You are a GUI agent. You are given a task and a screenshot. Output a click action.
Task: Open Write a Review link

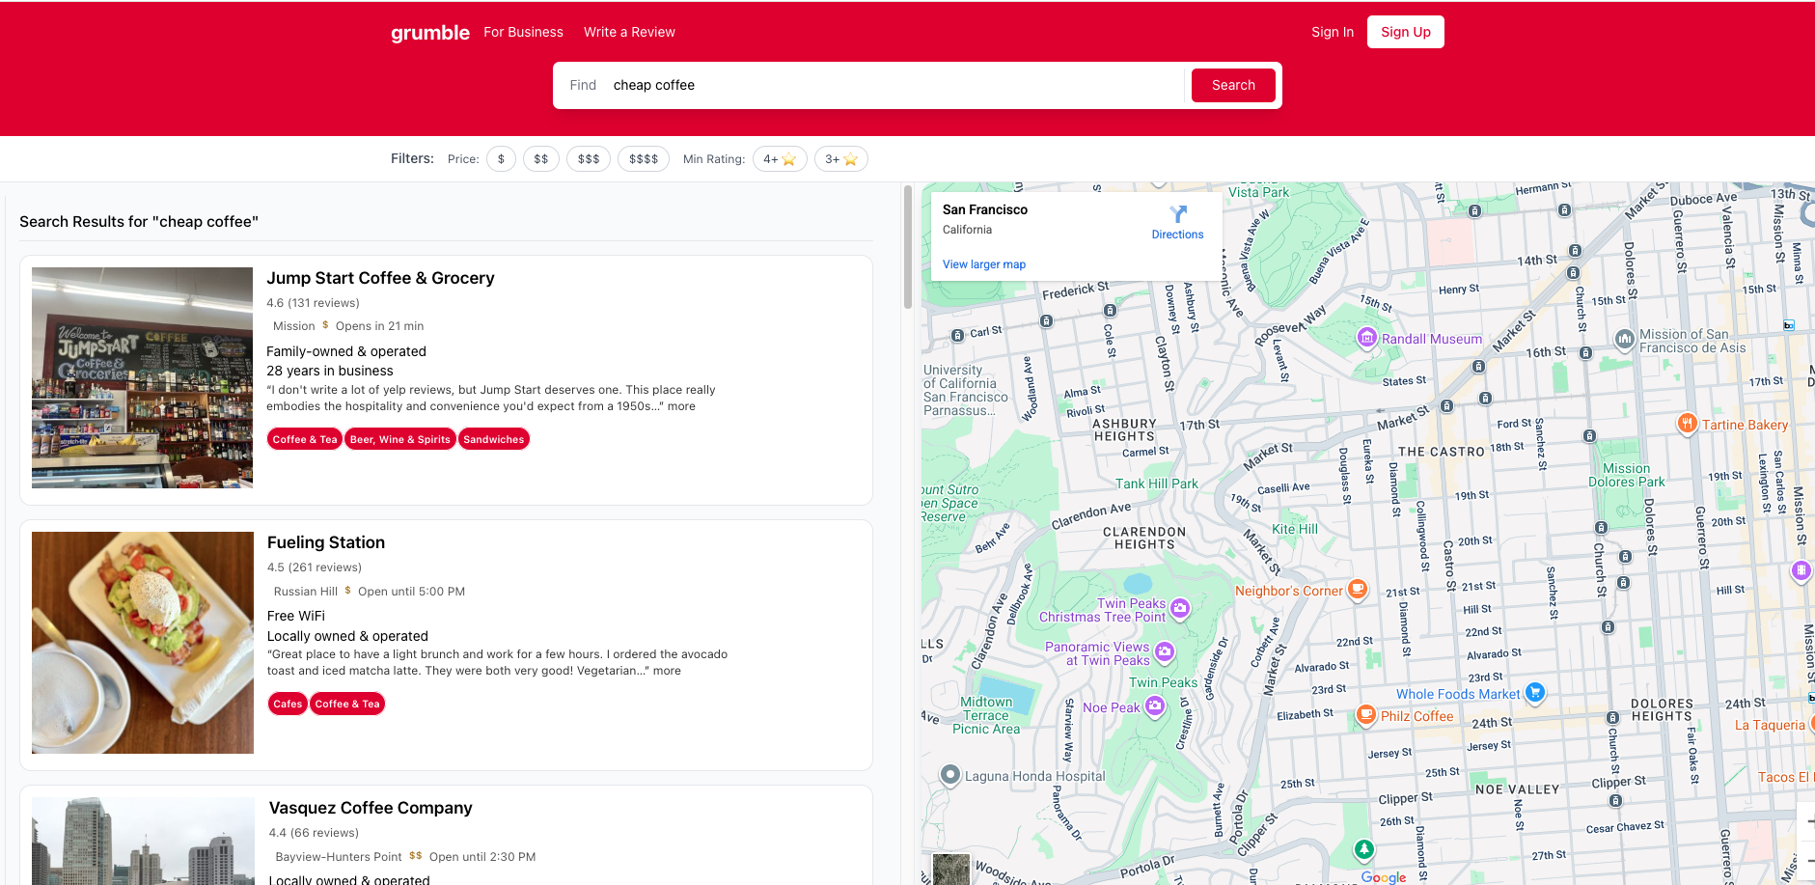[x=629, y=32]
